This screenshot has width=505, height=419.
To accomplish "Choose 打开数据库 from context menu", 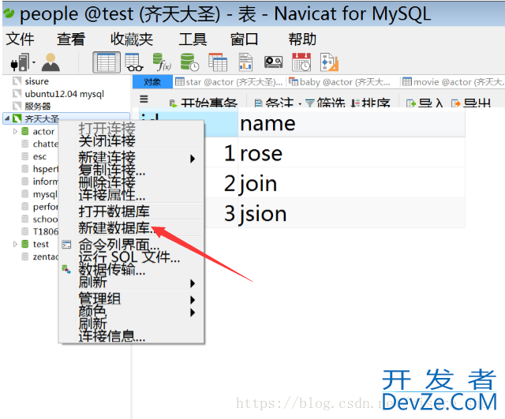I will (x=131, y=211).
